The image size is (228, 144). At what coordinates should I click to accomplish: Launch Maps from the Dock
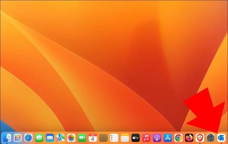[x=61, y=138]
